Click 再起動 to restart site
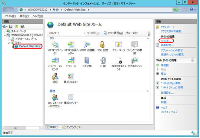Image resolution: width=200 pixels, height=138 pixels. pyautogui.click(x=165, y=65)
